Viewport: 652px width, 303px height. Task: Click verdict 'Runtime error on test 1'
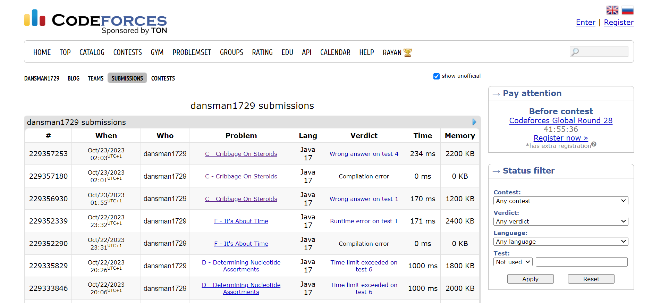point(364,221)
